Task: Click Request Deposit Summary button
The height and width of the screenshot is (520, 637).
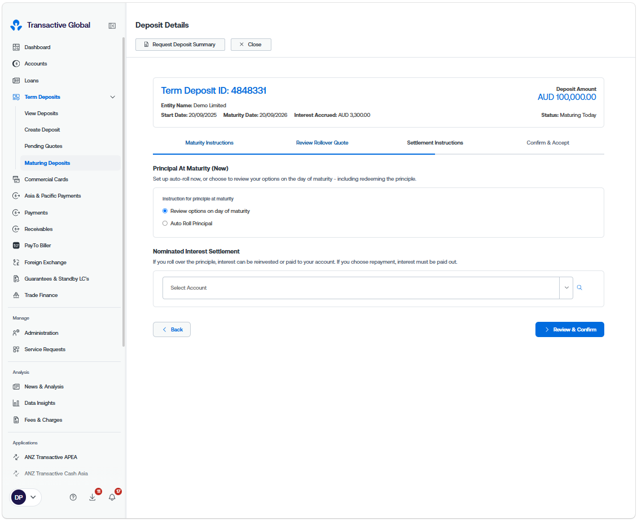Action: [x=180, y=44]
